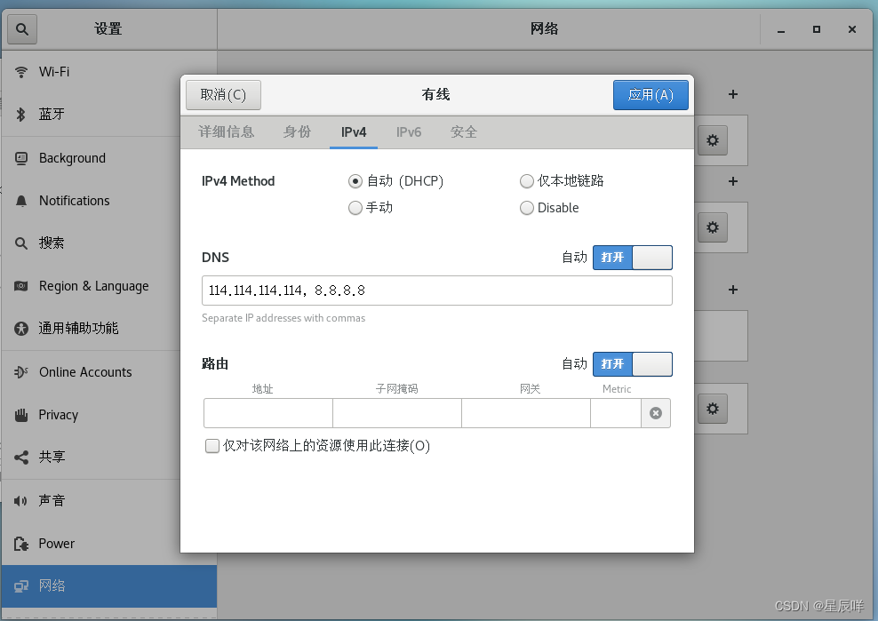Clear the route entry using the circled X
This screenshot has width=878, height=621.
point(656,412)
